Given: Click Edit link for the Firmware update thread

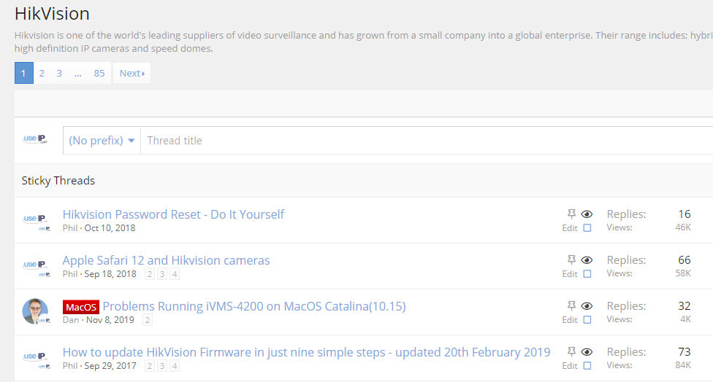Looking at the screenshot, I should pos(570,366).
